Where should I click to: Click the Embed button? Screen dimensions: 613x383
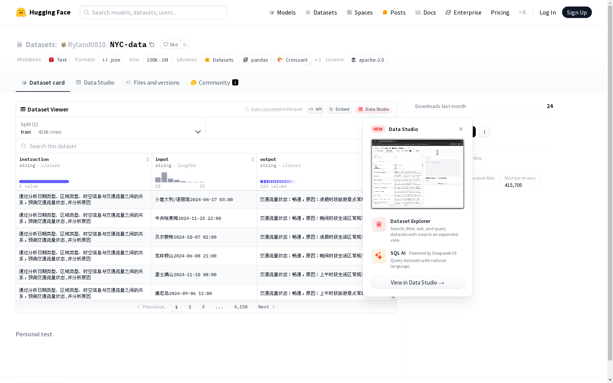pyautogui.click(x=339, y=109)
